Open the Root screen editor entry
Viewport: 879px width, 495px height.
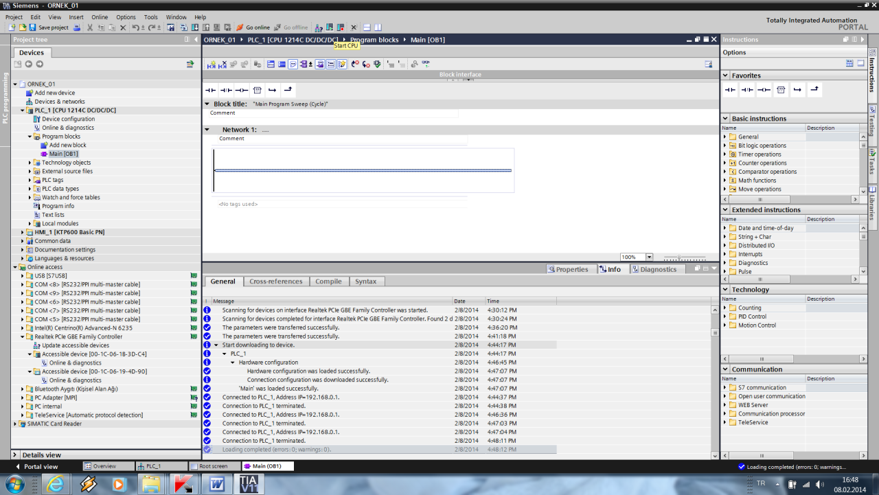[x=214, y=466]
